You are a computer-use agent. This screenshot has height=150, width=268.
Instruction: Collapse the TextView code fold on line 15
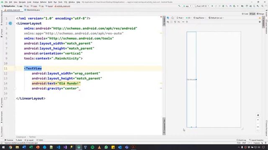tap(15, 88)
